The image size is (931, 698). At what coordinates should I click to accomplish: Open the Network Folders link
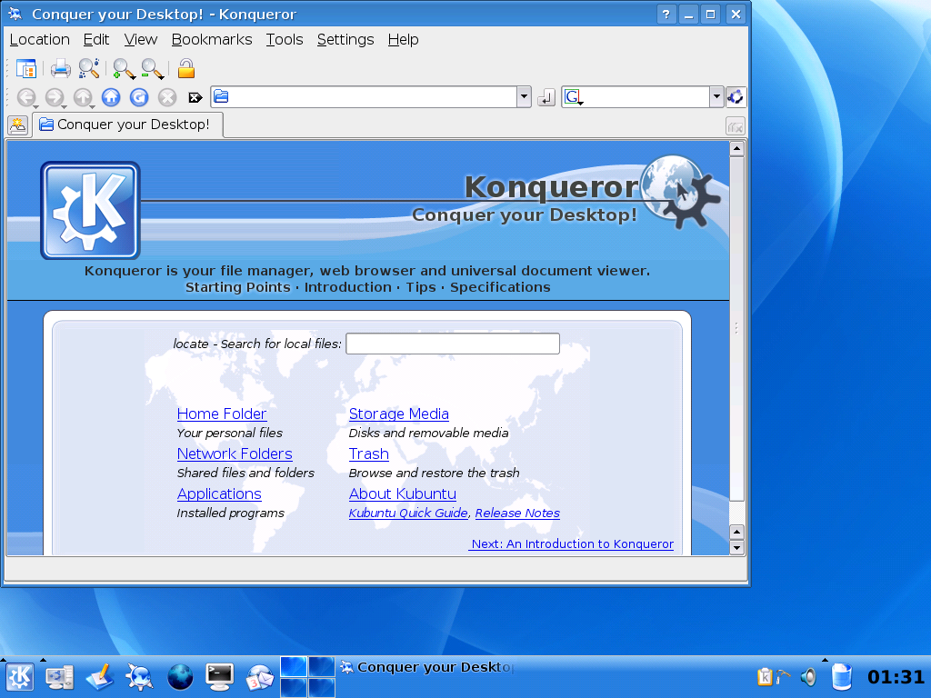(x=235, y=454)
